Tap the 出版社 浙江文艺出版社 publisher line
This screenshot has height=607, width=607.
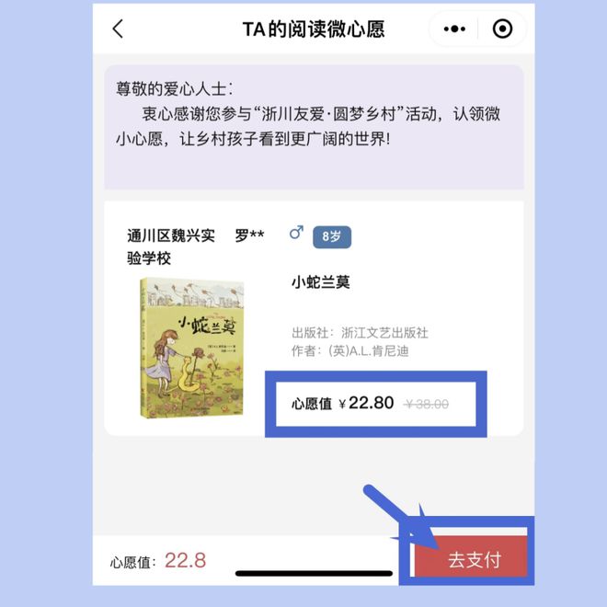point(360,333)
